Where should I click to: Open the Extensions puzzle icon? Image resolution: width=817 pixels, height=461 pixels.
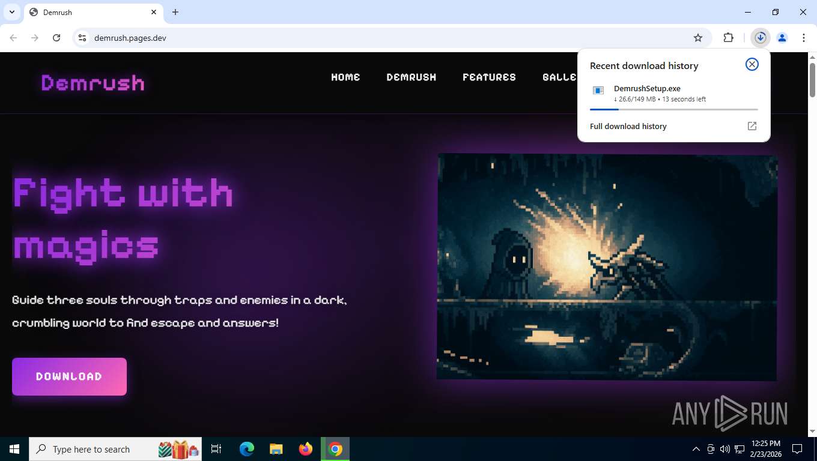(x=729, y=38)
